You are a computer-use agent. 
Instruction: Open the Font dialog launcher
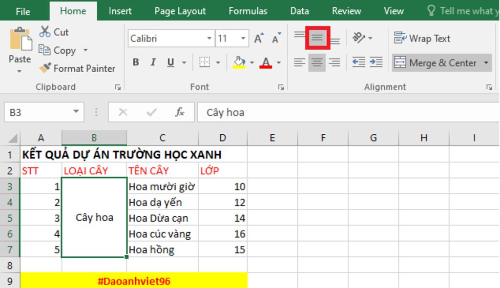click(281, 87)
